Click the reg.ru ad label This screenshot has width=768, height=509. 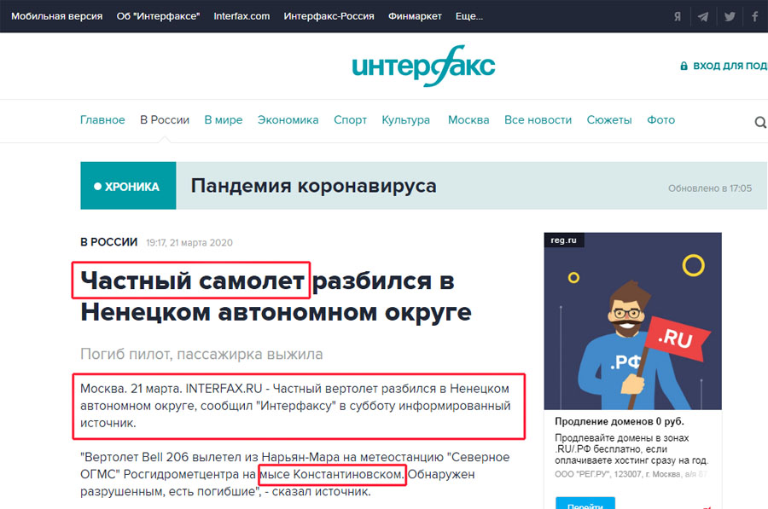click(x=564, y=240)
